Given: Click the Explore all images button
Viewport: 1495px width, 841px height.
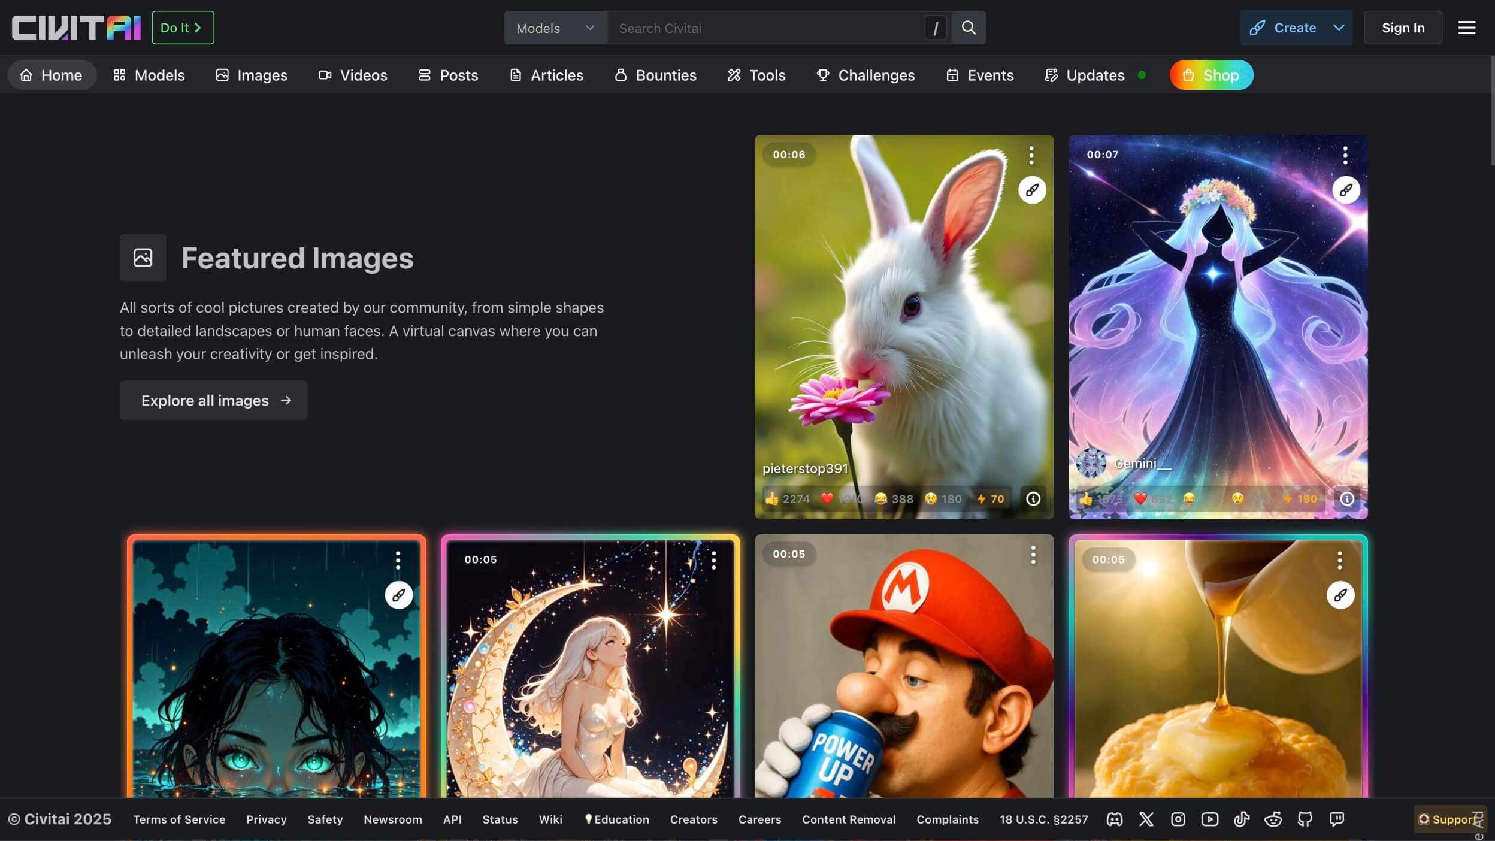Looking at the screenshot, I should tap(213, 400).
